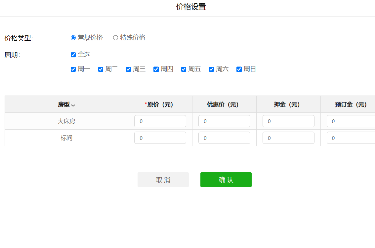This screenshot has width=375, height=248.
Task: Toggle the 周三 checkbox
Action: [129, 69]
